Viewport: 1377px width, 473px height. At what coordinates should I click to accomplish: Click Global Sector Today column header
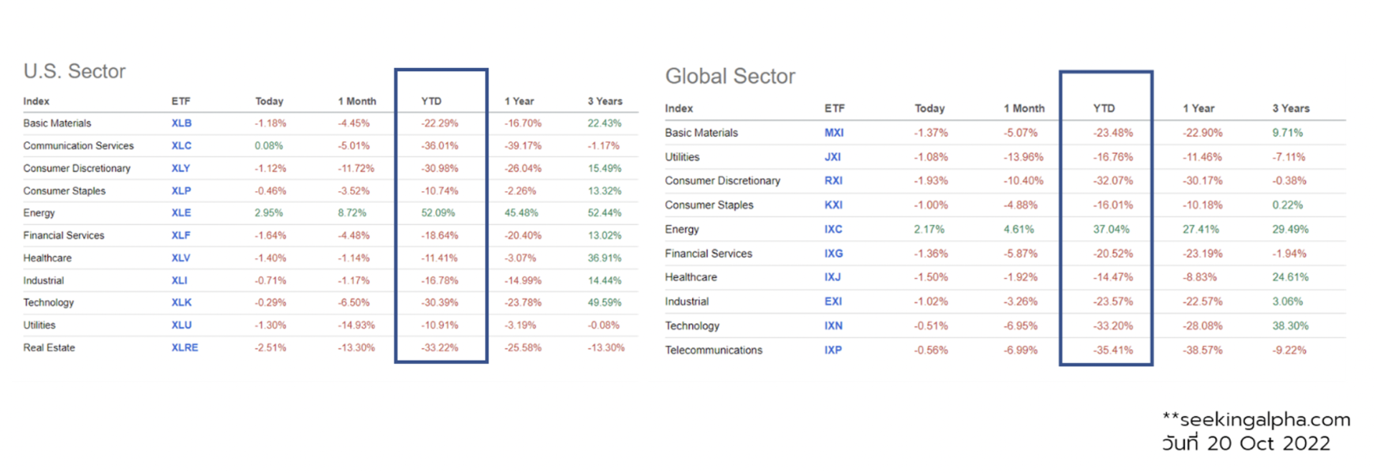[x=929, y=108]
